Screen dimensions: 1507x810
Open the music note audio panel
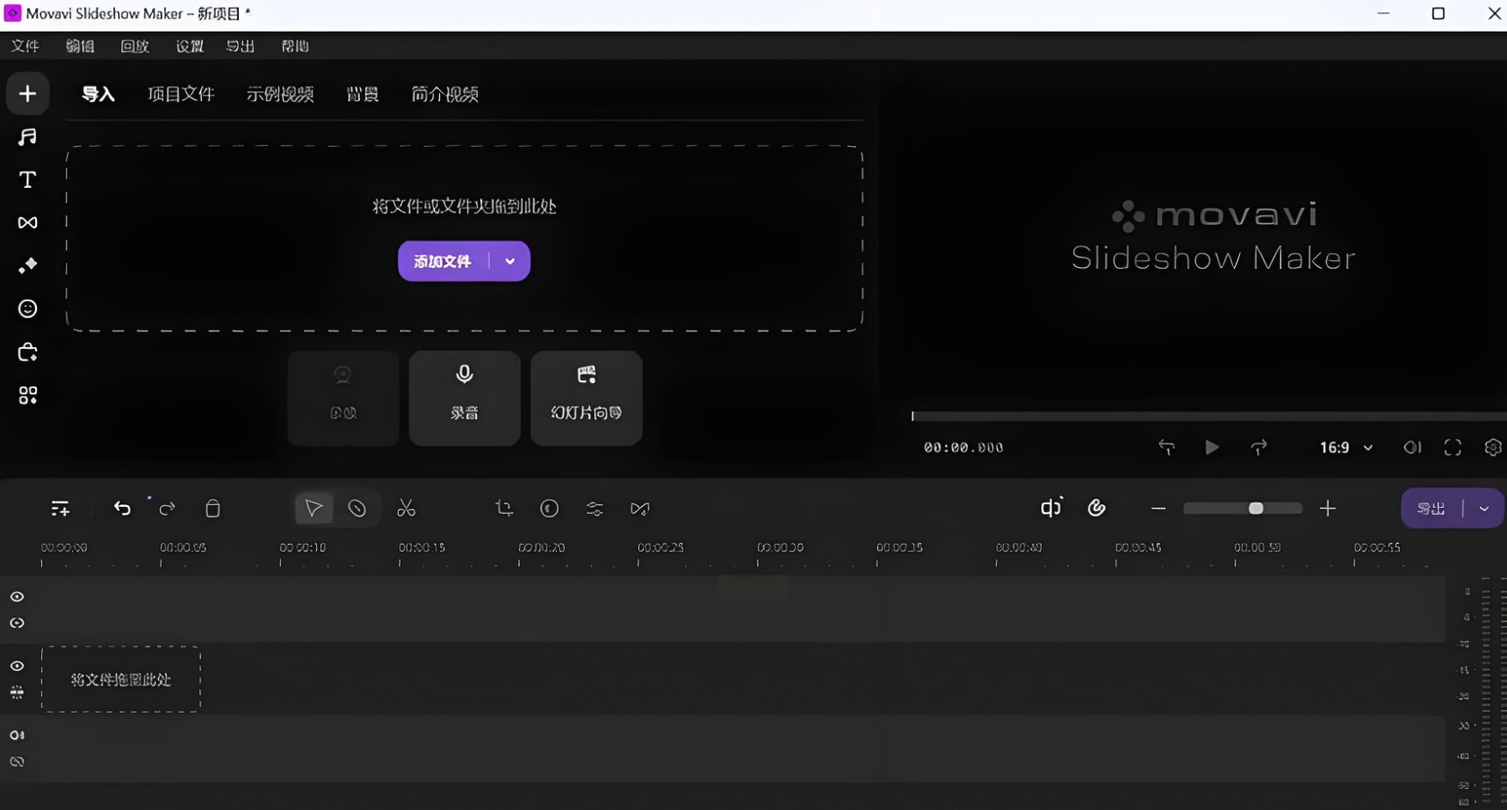click(27, 137)
